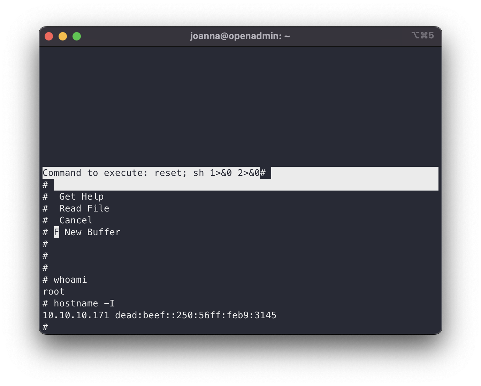481x386 pixels.
Task: Click the New Buffer option
Action: tap(92, 232)
